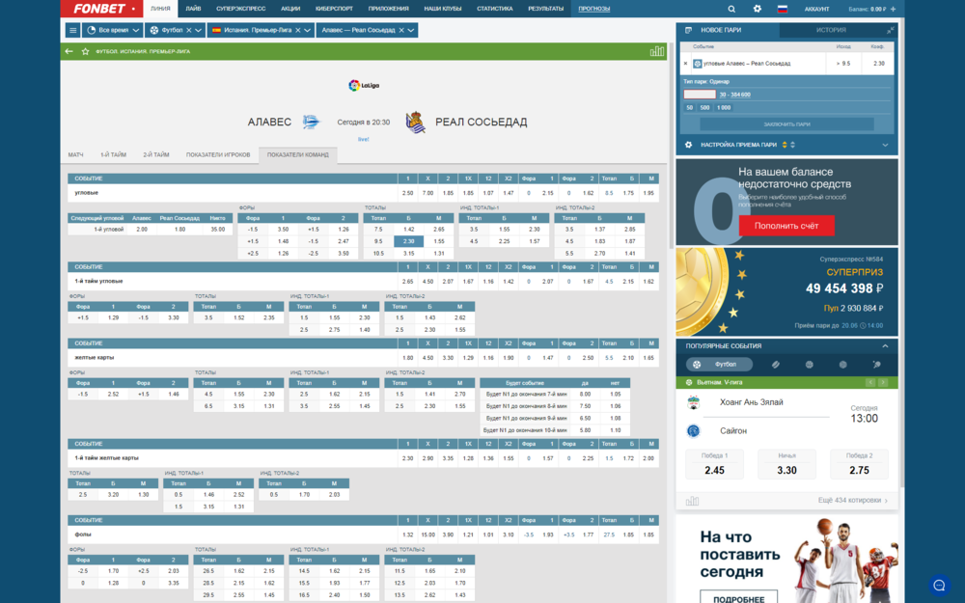The height and width of the screenshot is (603, 965).
Task: Remove the угловые bet from the slip
Action: (x=685, y=64)
